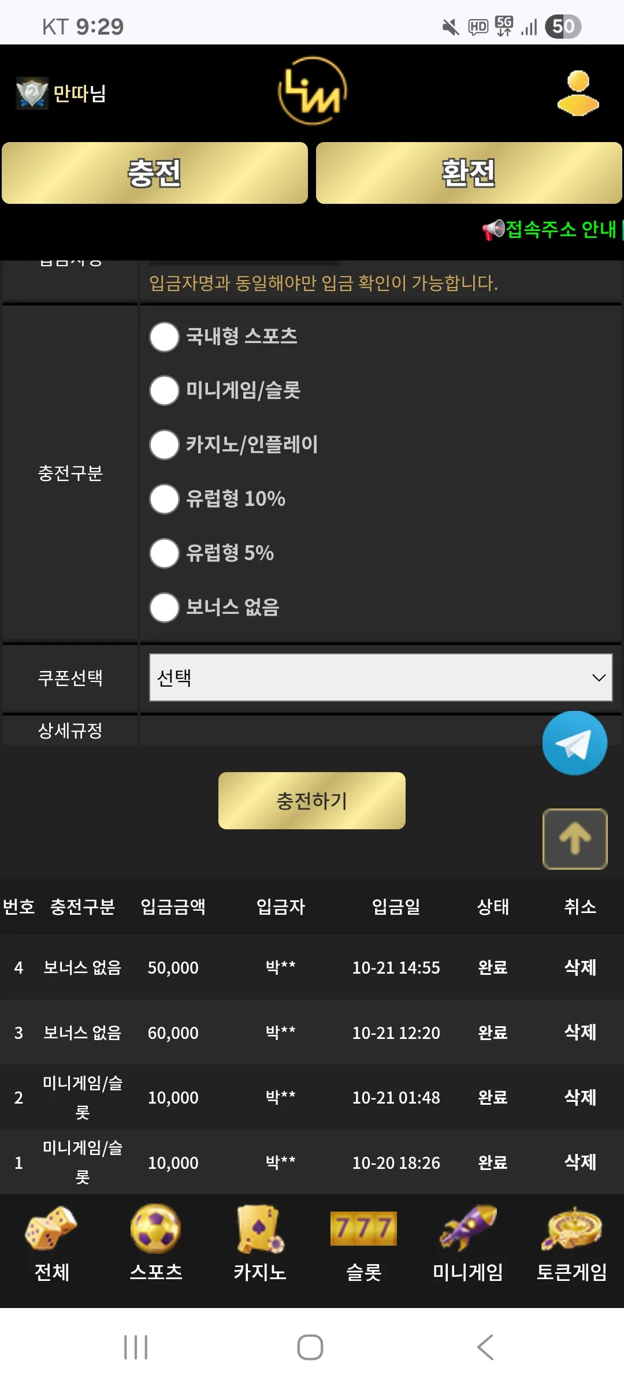Delete deposit record 4 via 삭제
Viewport: 624px width, 1386px height.
tap(580, 967)
